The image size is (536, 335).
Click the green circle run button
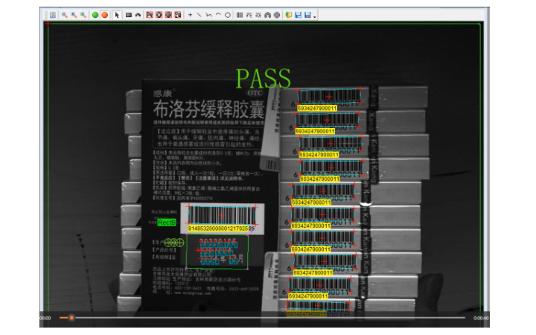tap(95, 15)
